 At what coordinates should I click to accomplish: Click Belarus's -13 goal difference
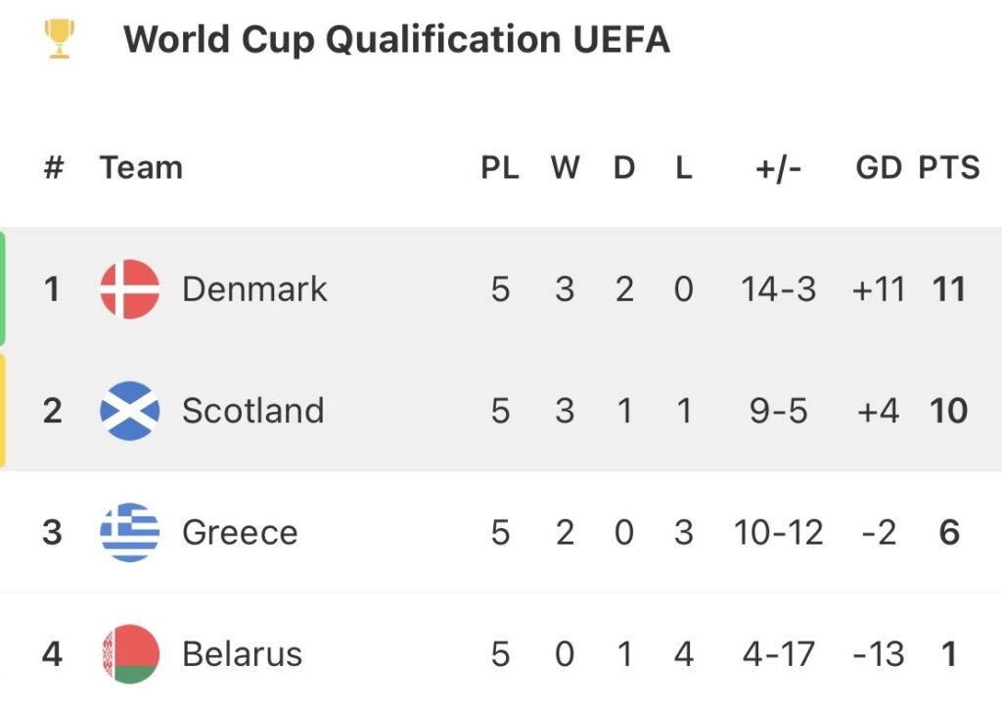tap(878, 654)
